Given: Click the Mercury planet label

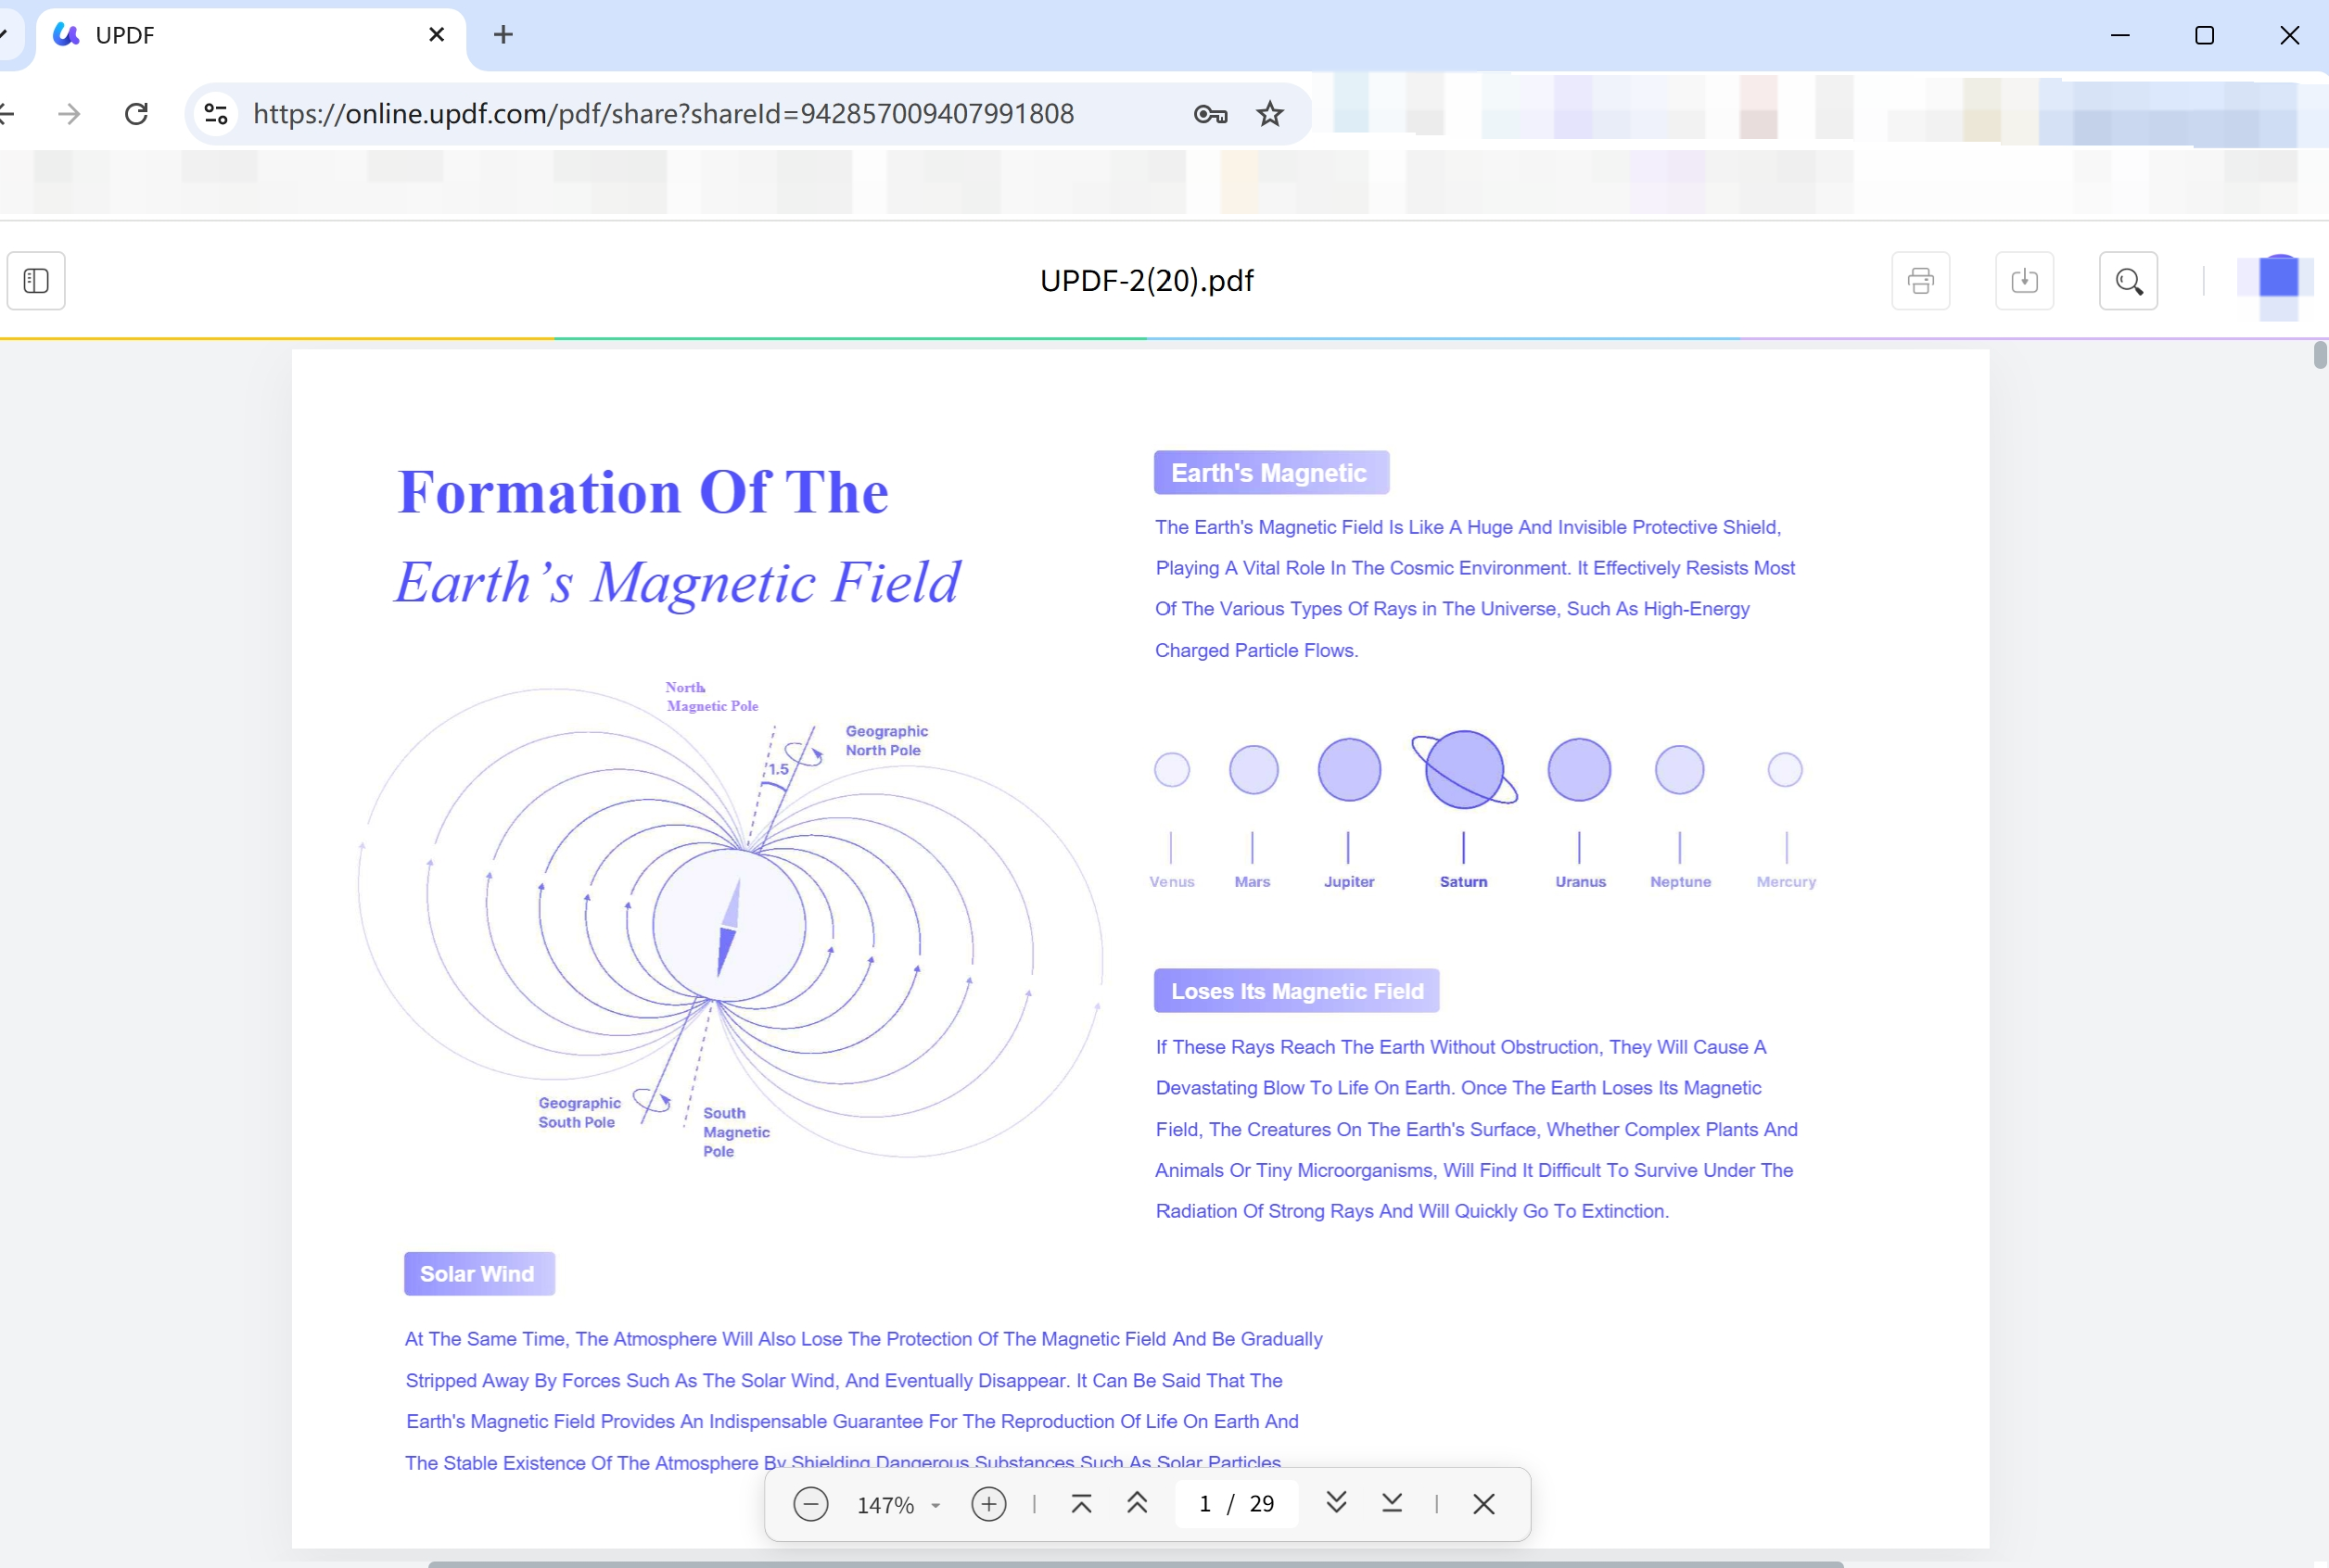Looking at the screenshot, I should 1786,882.
